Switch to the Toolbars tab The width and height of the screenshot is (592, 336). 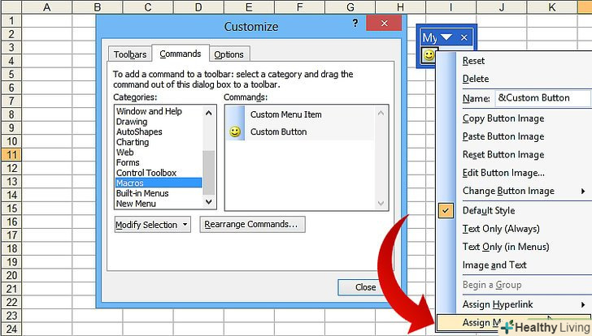tap(130, 54)
